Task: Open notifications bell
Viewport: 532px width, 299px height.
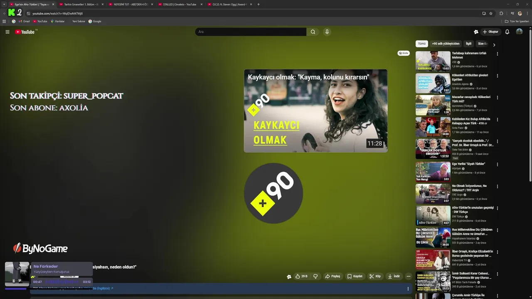Action: [x=507, y=32]
